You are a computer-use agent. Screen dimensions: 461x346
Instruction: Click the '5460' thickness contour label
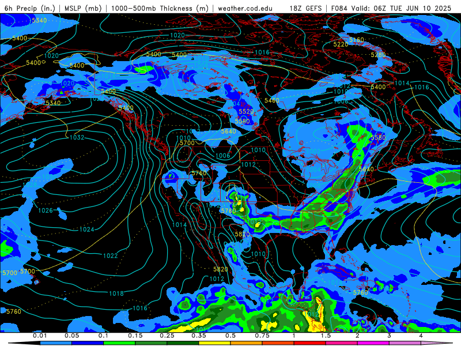coord(271,100)
